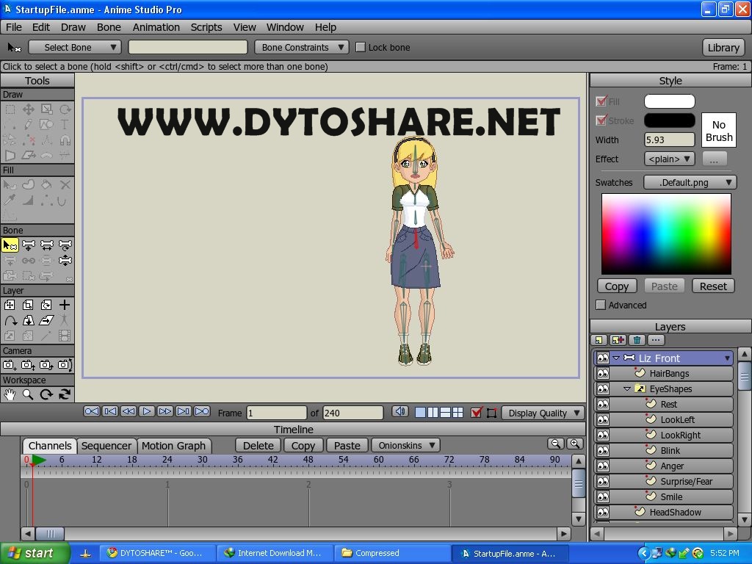
Task: Click the No Brush button
Action: click(x=719, y=131)
